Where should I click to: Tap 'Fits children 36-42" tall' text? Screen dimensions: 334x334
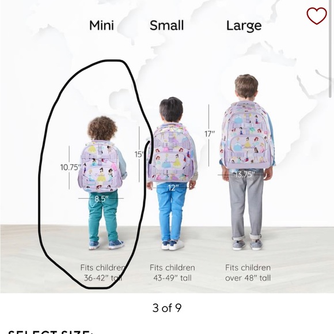click(103, 272)
